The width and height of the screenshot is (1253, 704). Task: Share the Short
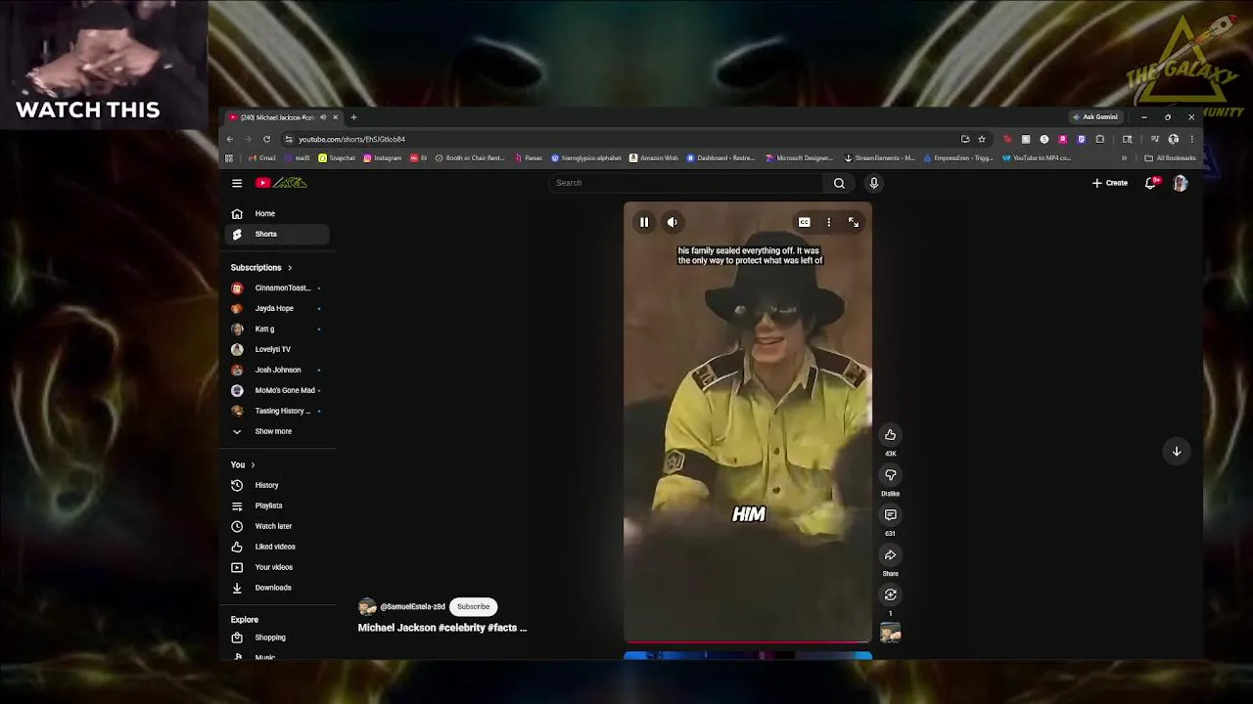coord(890,555)
